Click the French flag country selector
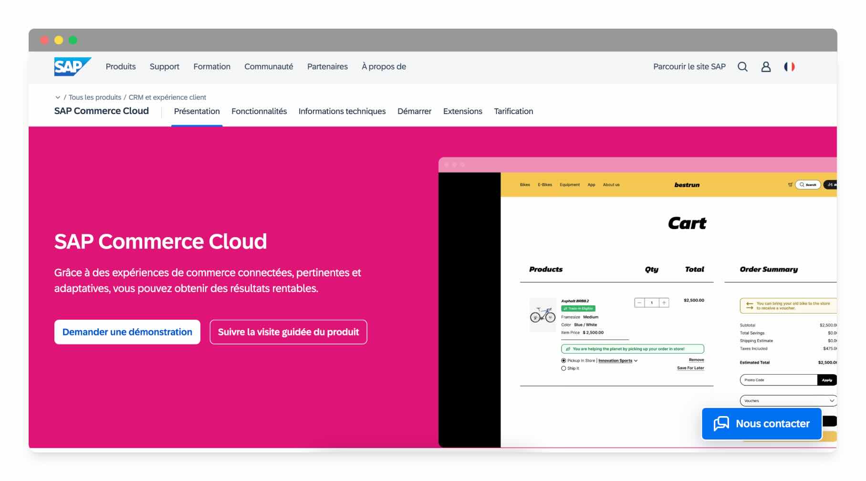This screenshot has width=866, height=481. pyautogui.click(x=790, y=67)
